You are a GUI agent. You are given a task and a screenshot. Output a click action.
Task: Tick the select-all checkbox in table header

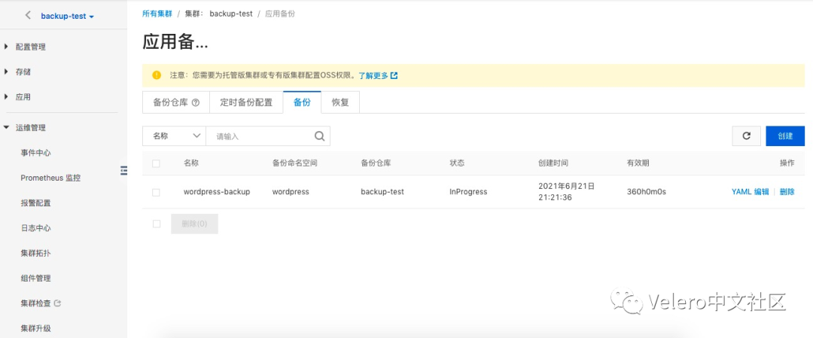[x=156, y=163]
